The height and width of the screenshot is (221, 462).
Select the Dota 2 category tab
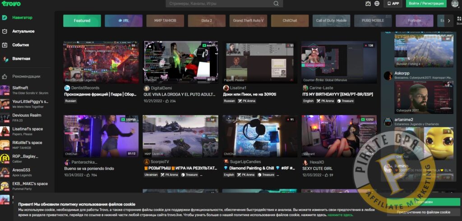pos(207,21)
